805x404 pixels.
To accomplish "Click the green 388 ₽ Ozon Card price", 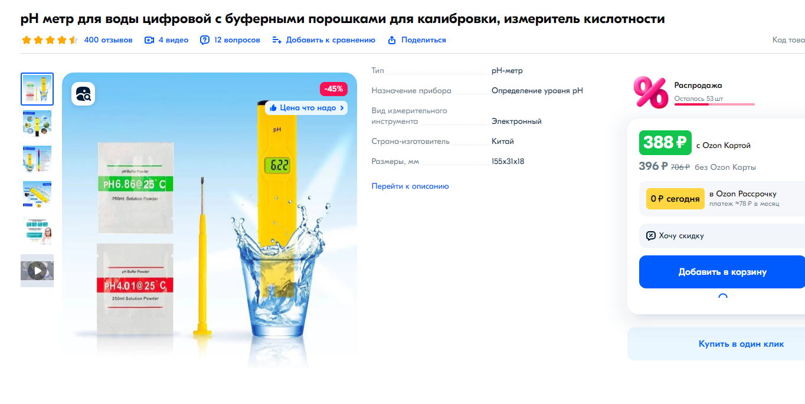I will pyautogui.click(x=665, y=142).
